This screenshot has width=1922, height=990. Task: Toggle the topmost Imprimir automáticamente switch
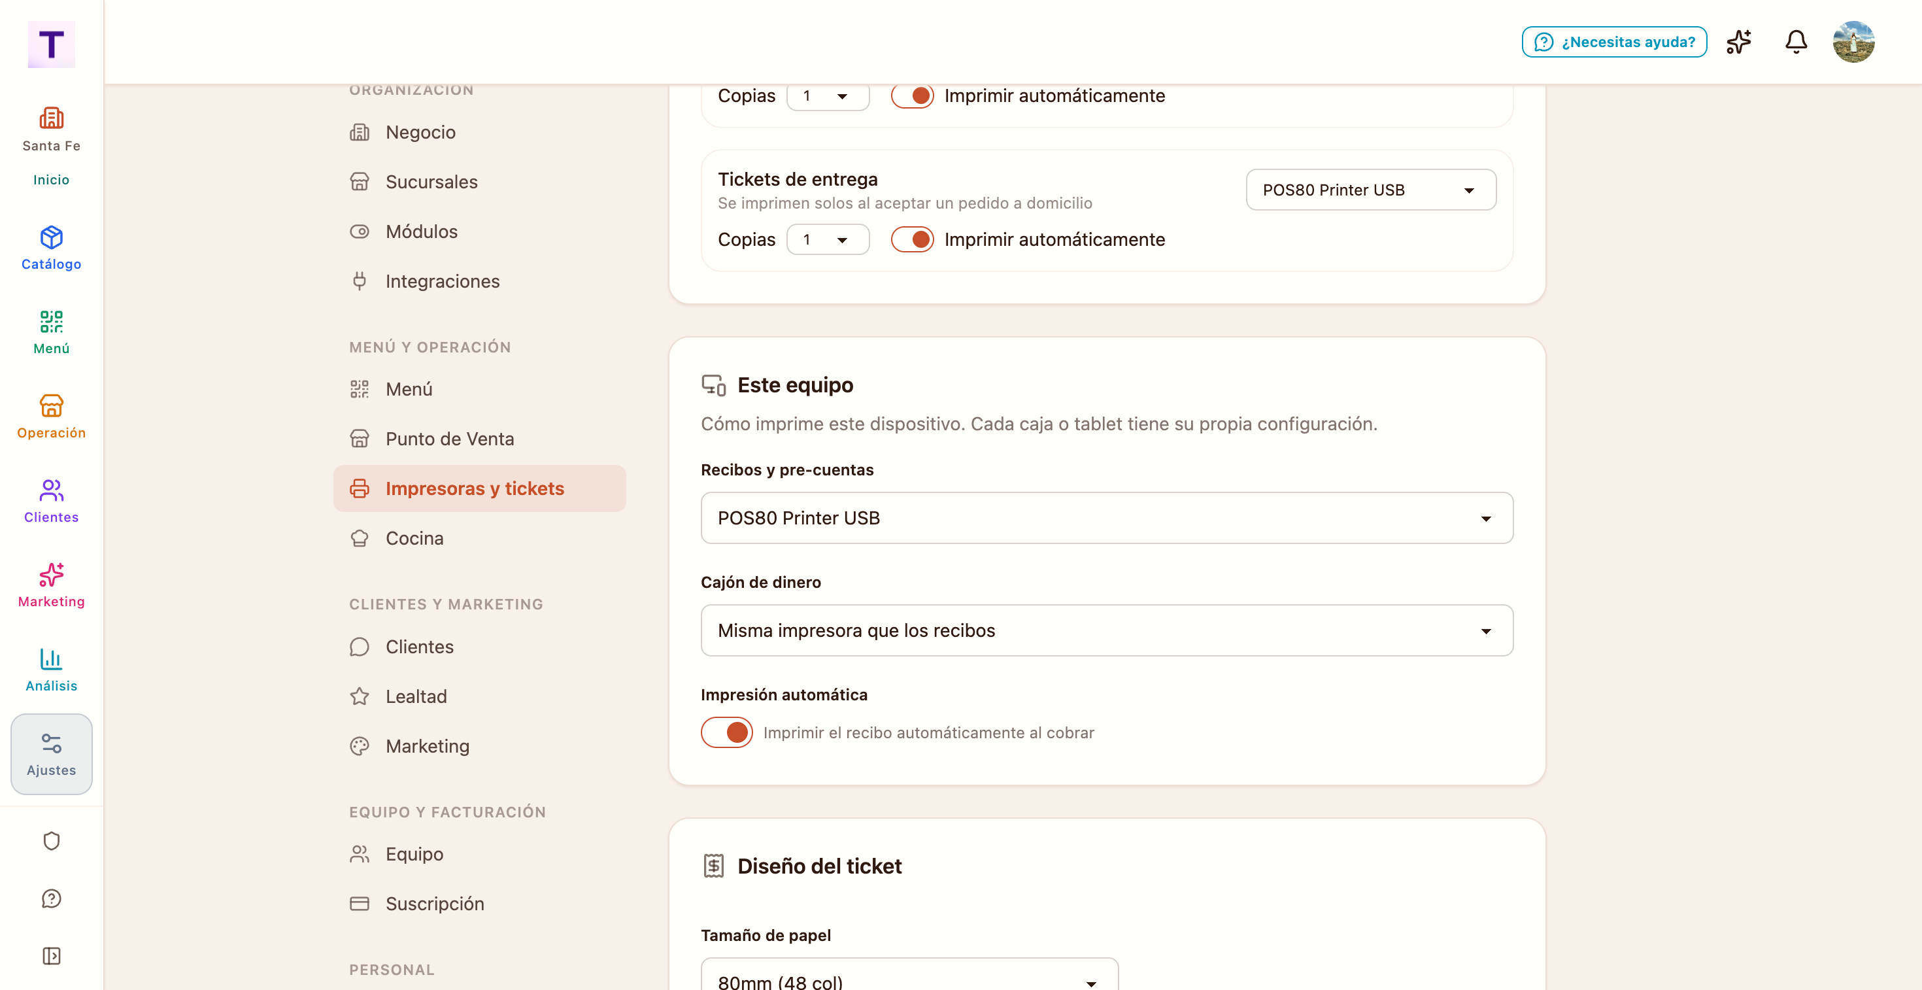click(913, 95)
